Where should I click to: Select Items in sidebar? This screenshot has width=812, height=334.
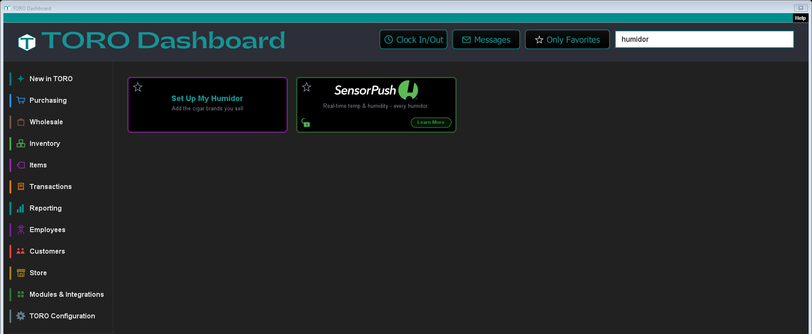coord(38,165)
